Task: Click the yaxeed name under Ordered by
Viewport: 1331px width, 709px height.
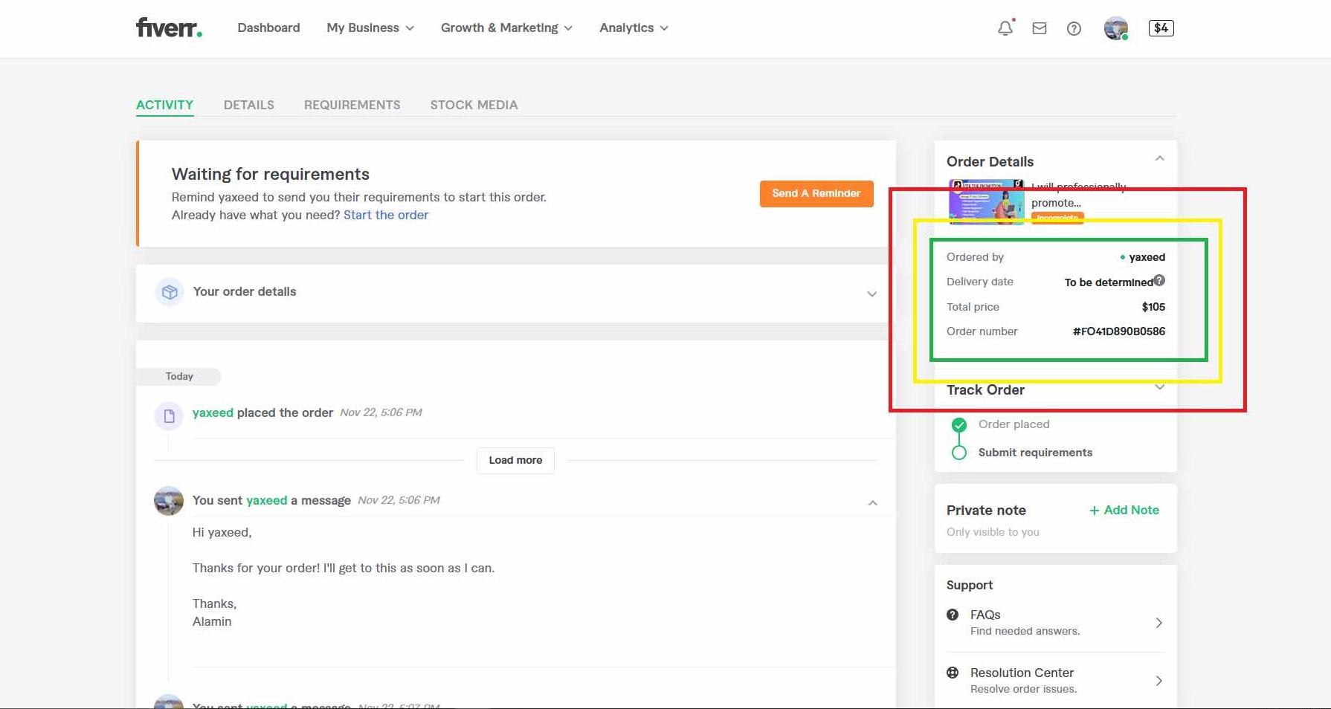Action: (x=1147, y=257)
